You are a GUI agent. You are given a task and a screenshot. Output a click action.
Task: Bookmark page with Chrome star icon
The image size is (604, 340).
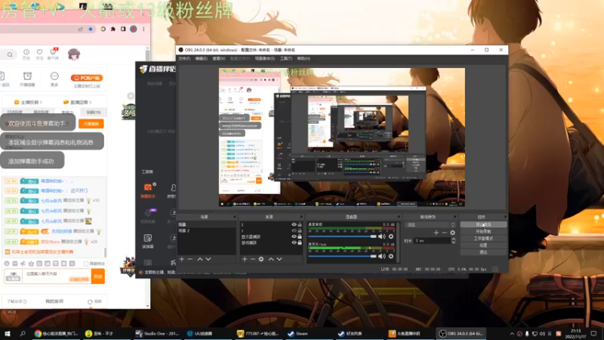click(x=91, y=29)
